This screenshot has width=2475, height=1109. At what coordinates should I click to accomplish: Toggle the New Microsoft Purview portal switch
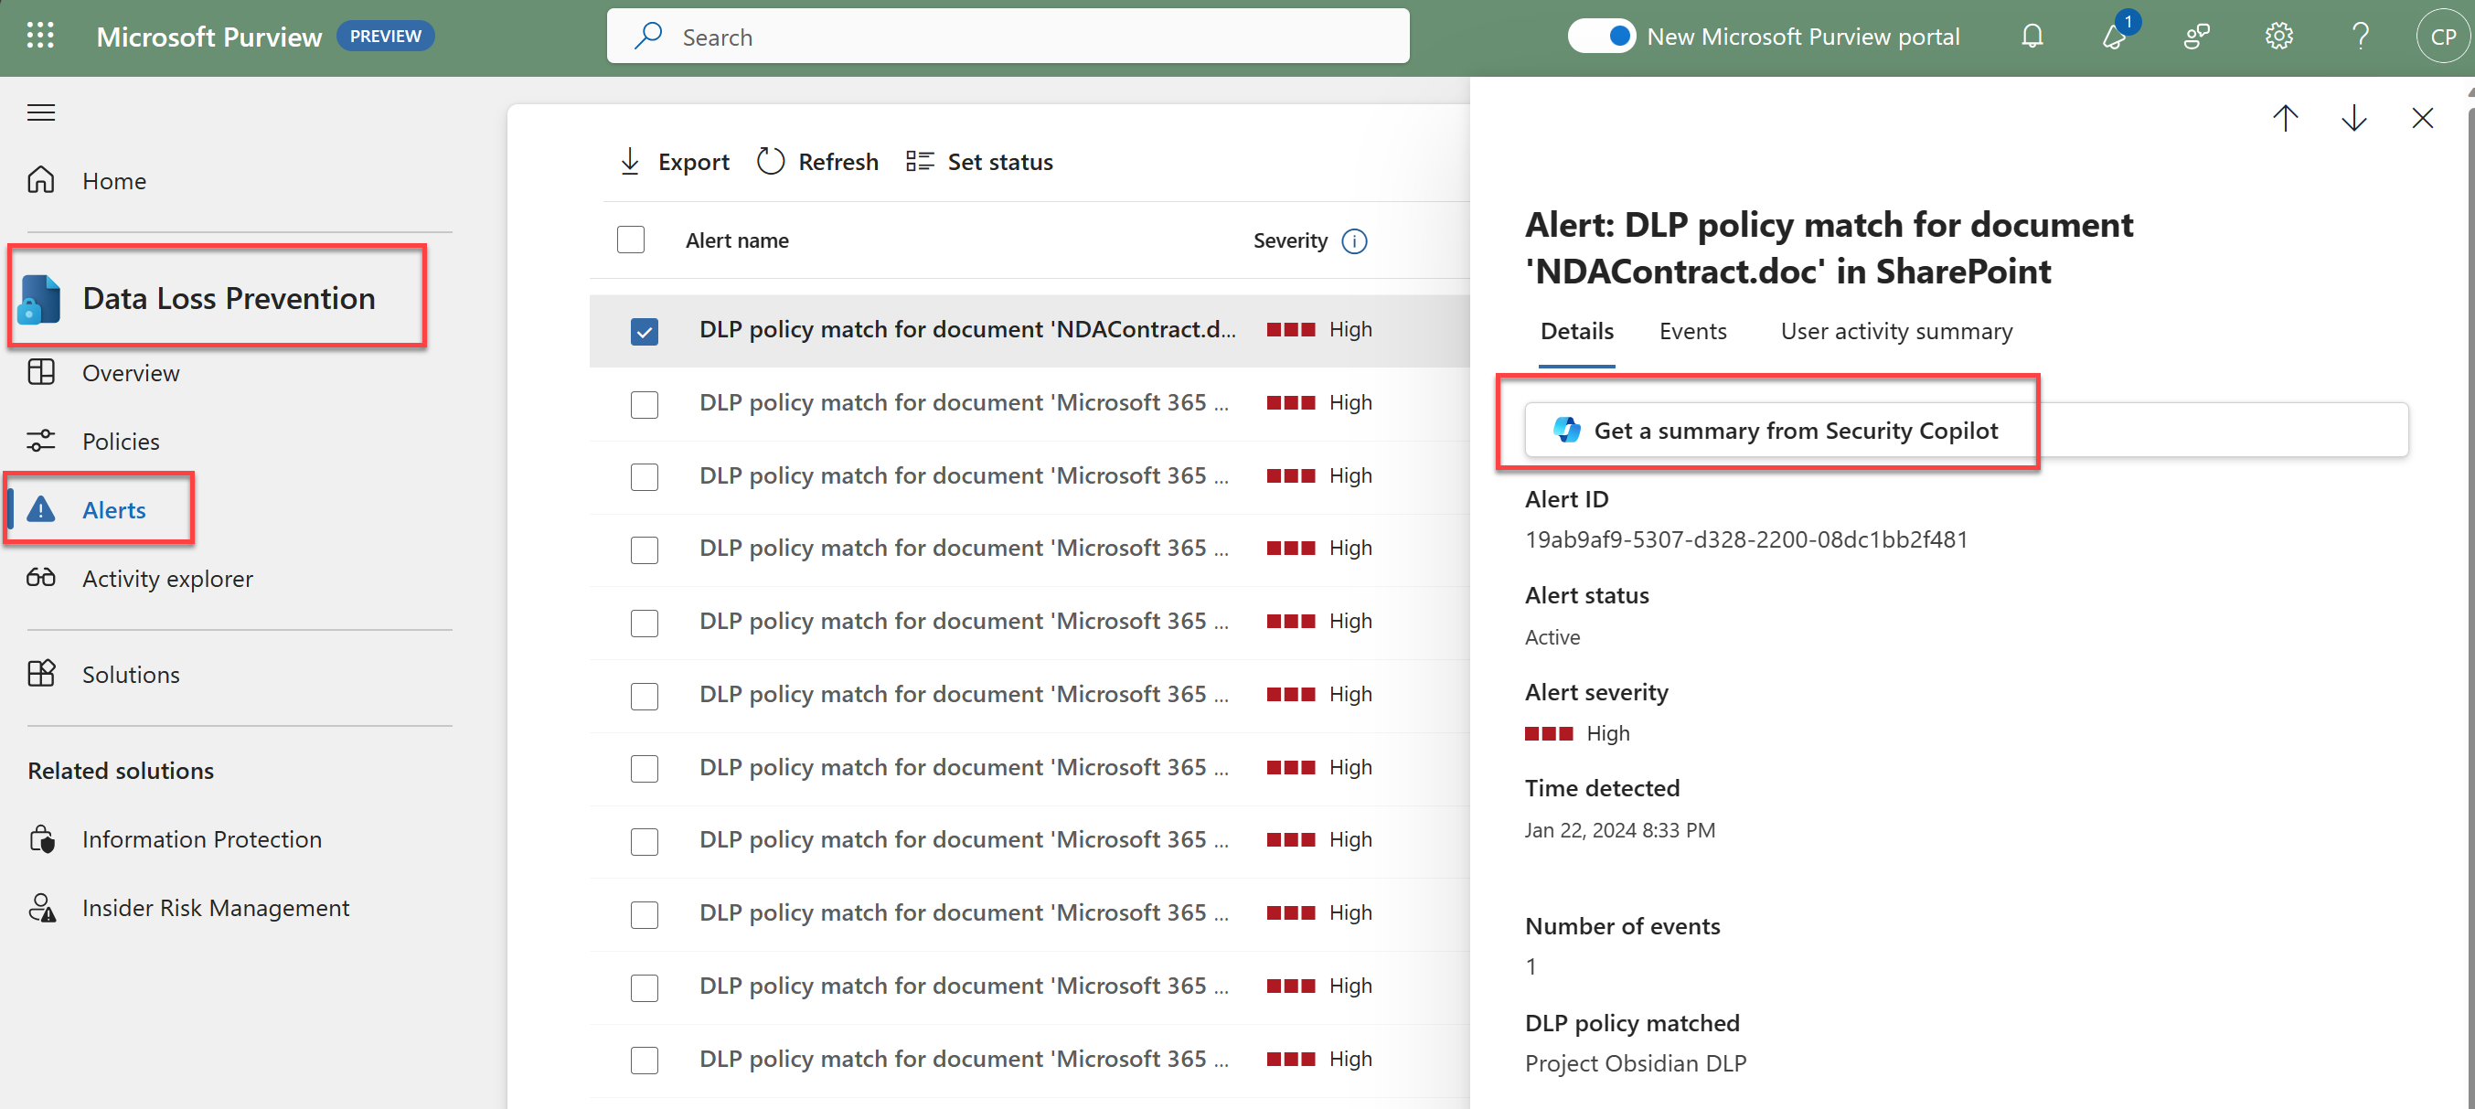1601,37
